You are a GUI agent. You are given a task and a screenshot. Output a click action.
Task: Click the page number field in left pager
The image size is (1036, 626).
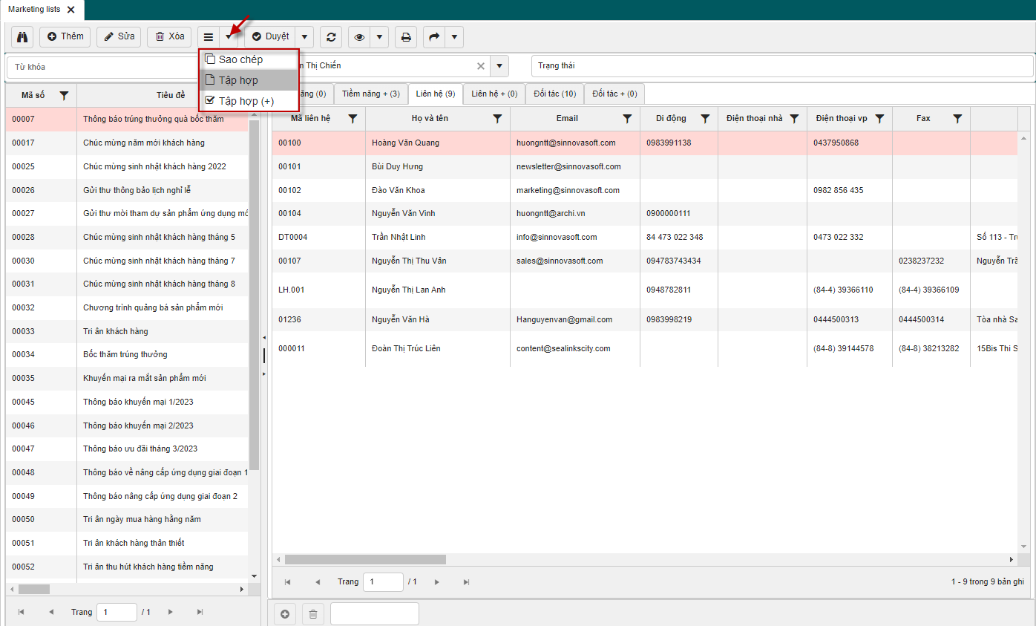117,612
